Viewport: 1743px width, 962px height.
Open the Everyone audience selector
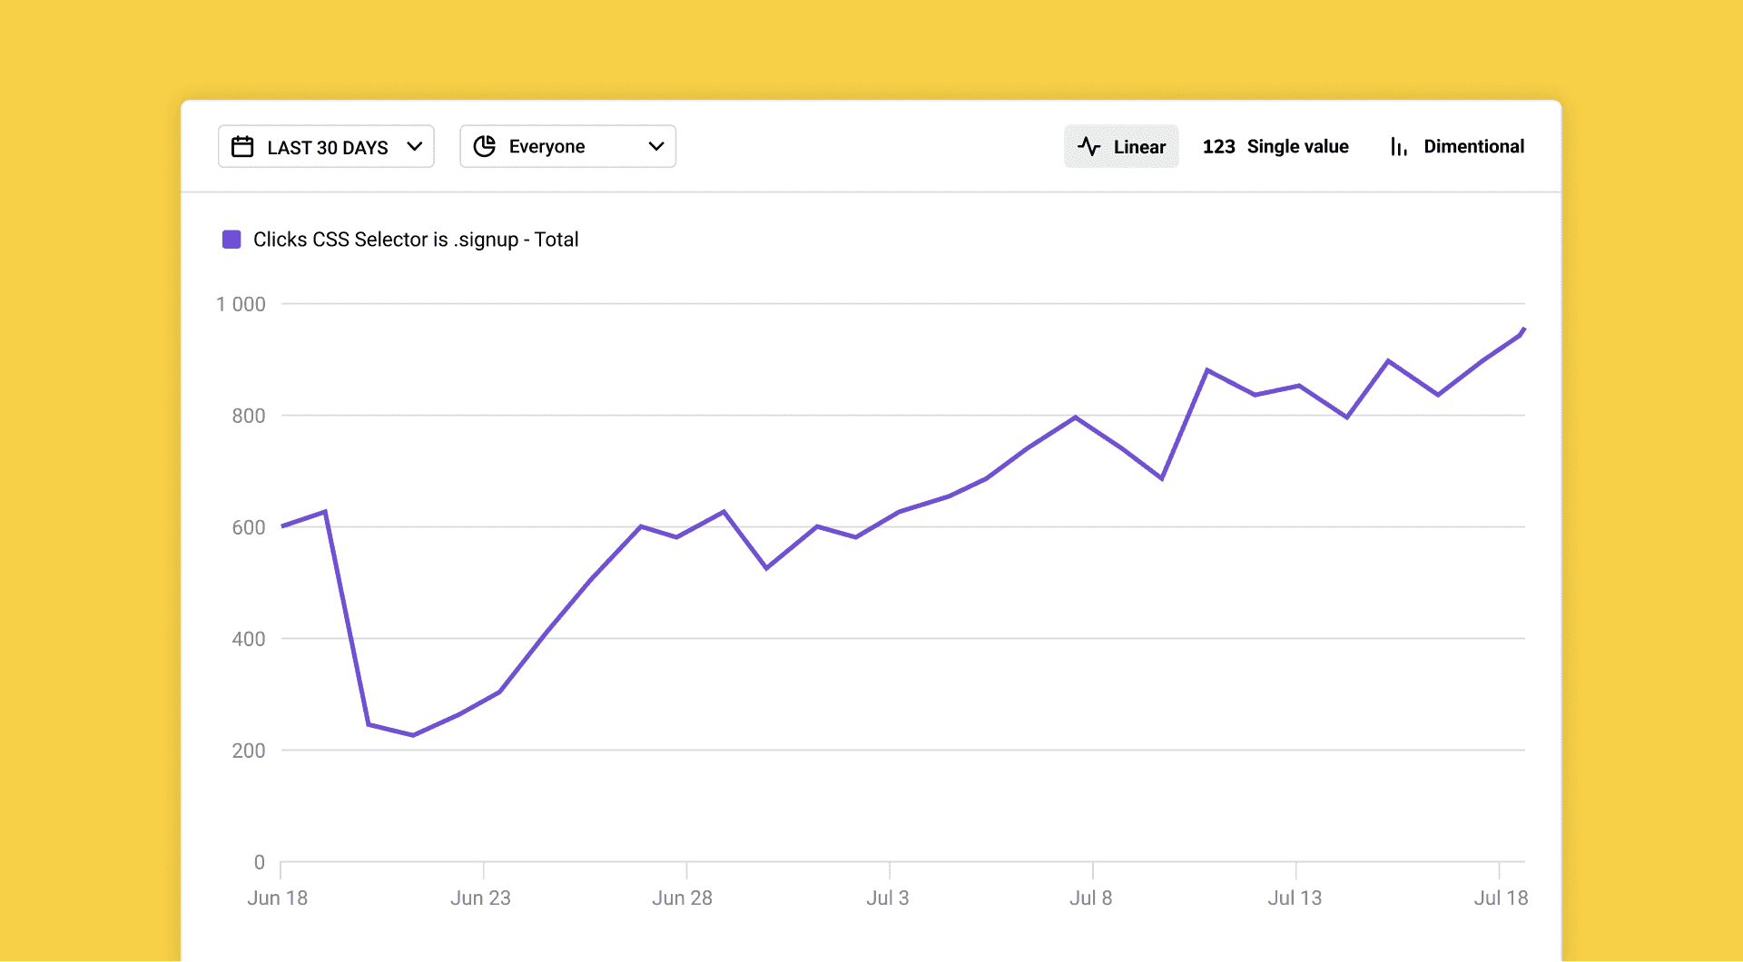567,147
